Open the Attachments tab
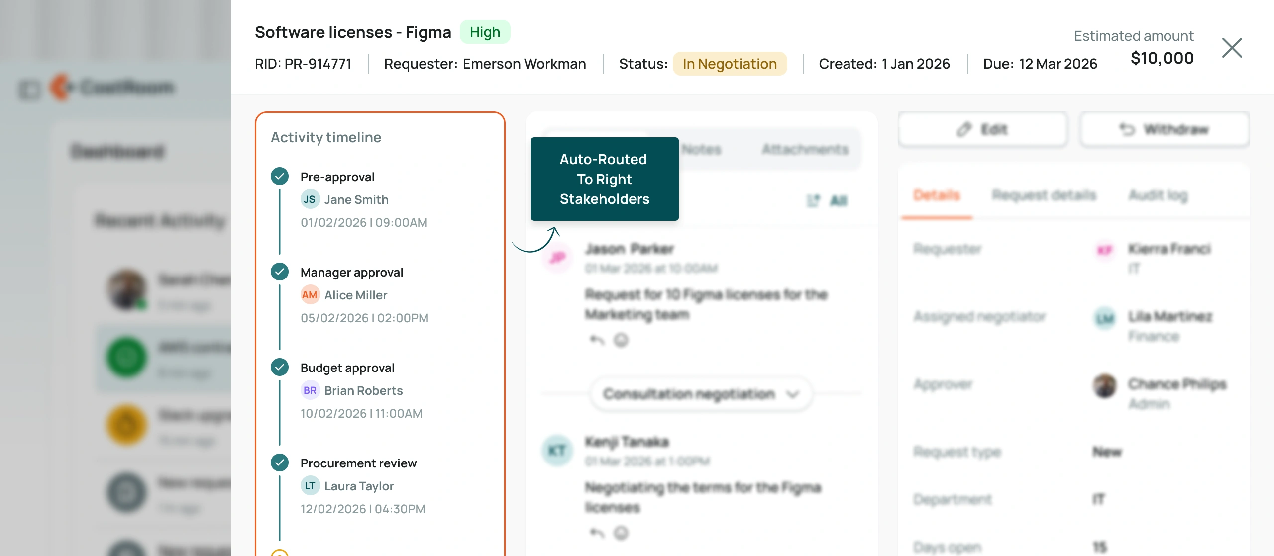Screen dimensions: 1274x556 click(x=805, y=149)
